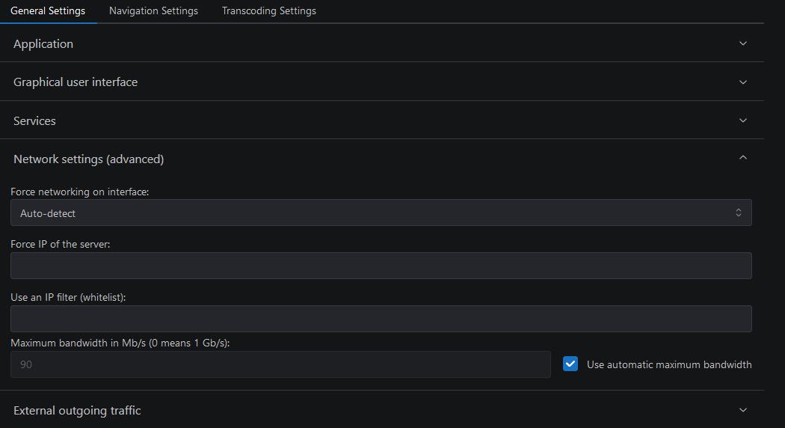The image size is (785, 428).
Task: Expand the Services section header
Action: click(382, 120)
